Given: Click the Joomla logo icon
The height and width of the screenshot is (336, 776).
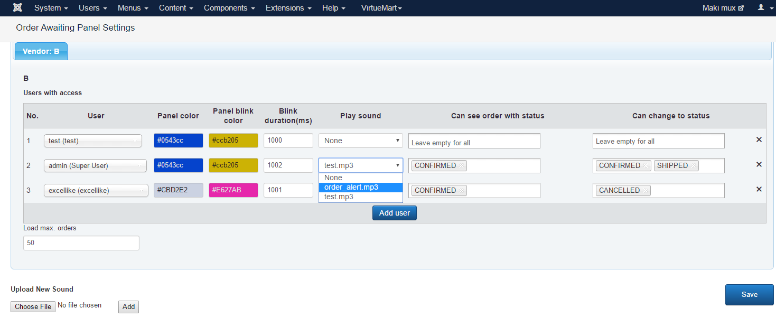Looking at the screenshot, I should tap(17, 8).
